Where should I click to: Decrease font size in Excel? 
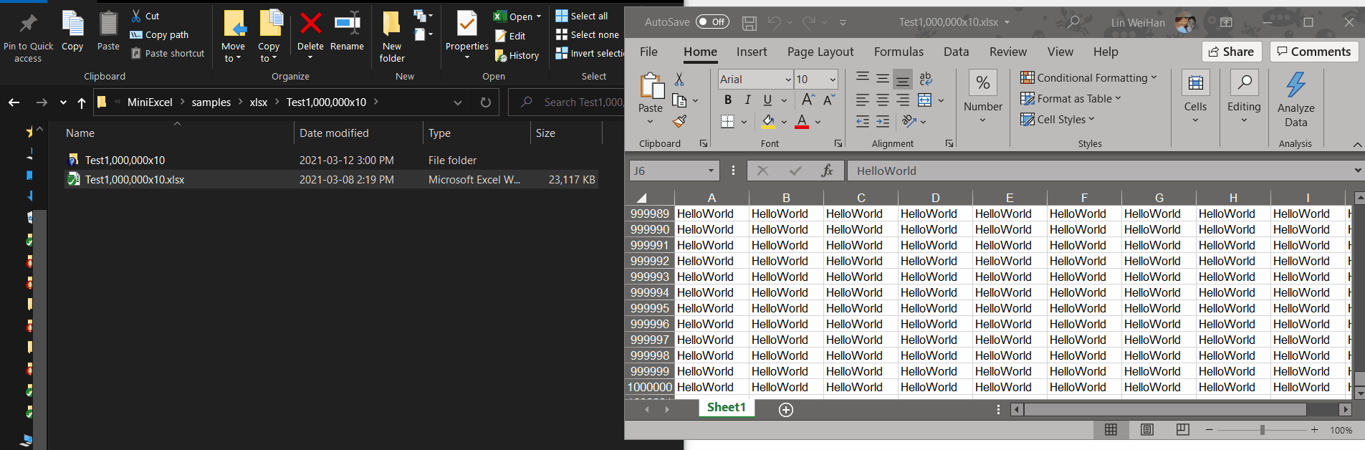point(829,100)
